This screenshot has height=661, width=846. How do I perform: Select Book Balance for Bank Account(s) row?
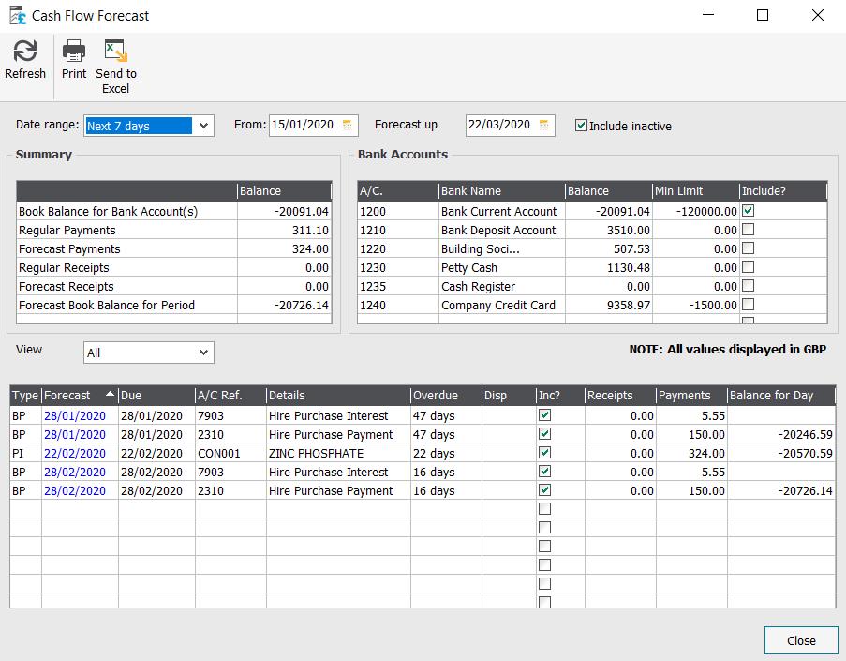[x=173, y=211]
